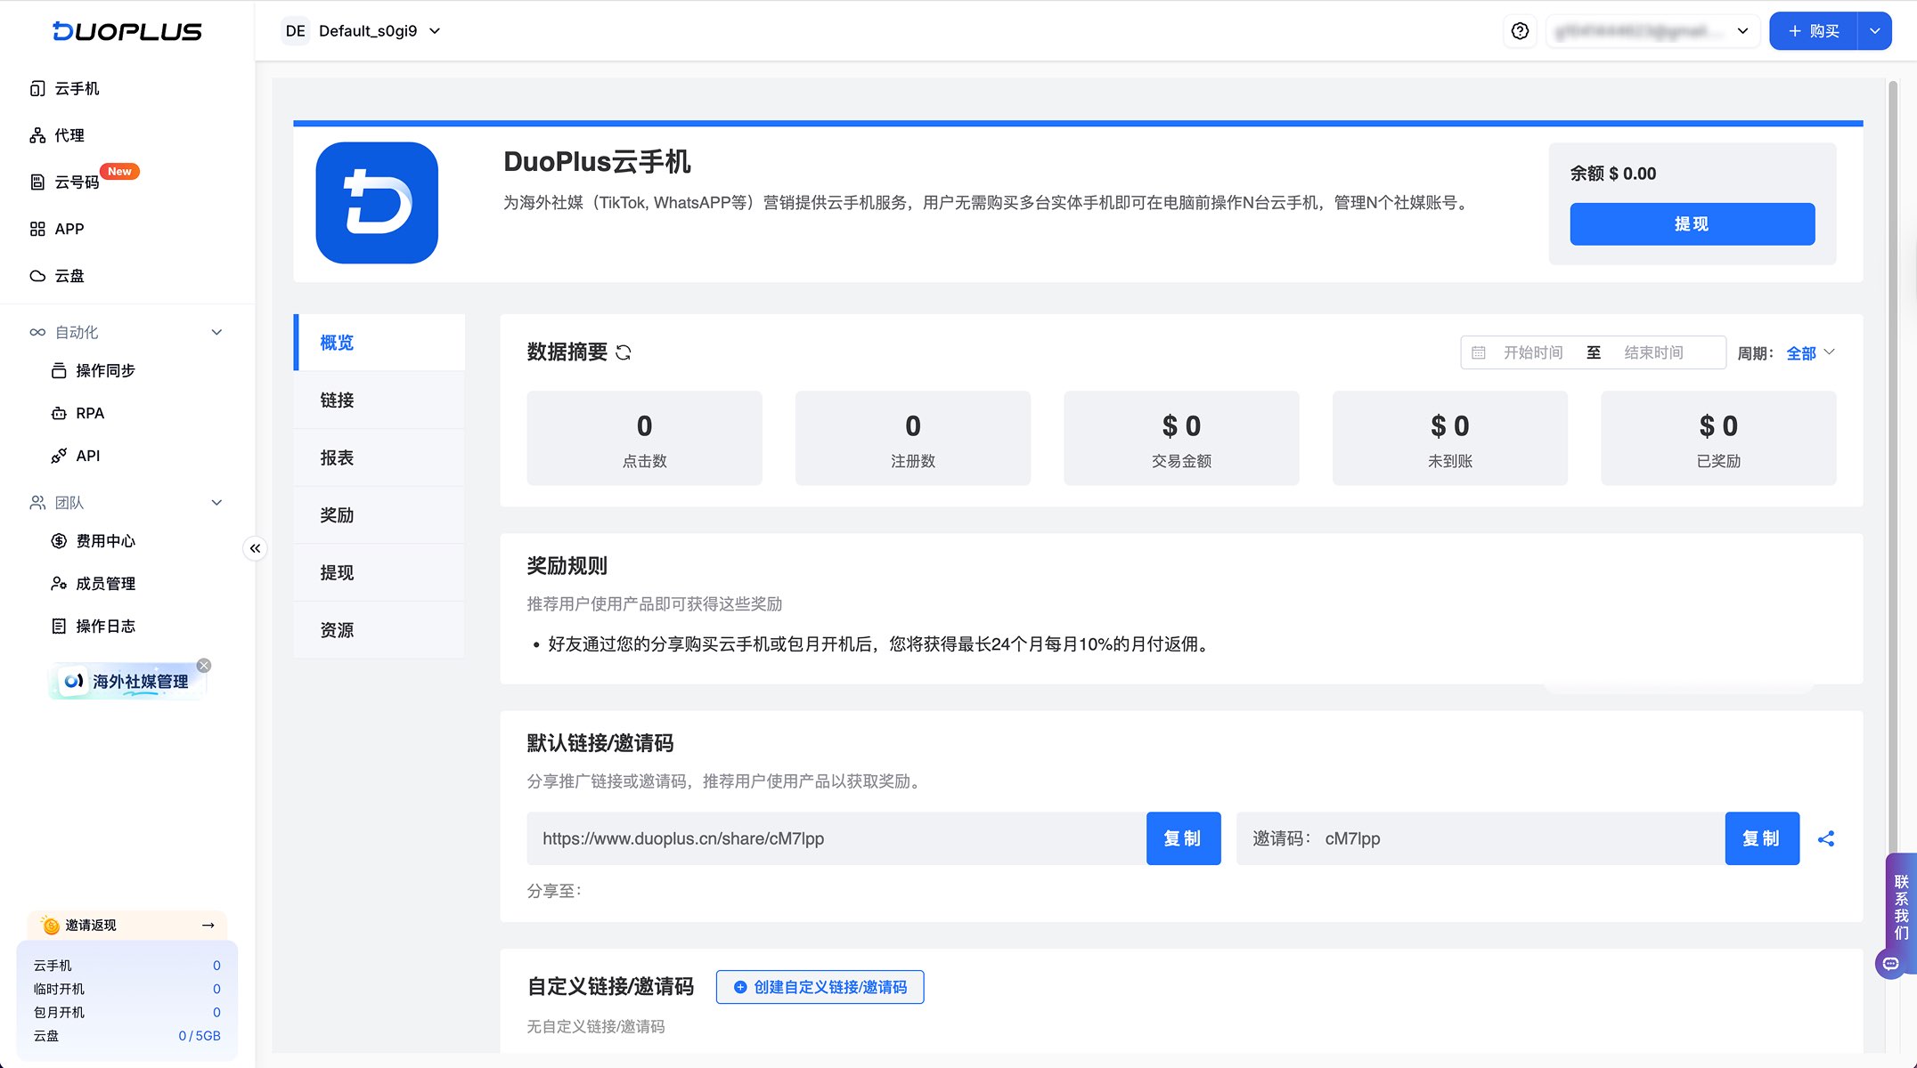Click the share icon next to invite code
The width and height of the screenshot is (1917, 1068).
click(1826, 838)
